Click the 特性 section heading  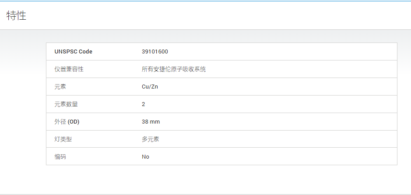tap(16, 15)
